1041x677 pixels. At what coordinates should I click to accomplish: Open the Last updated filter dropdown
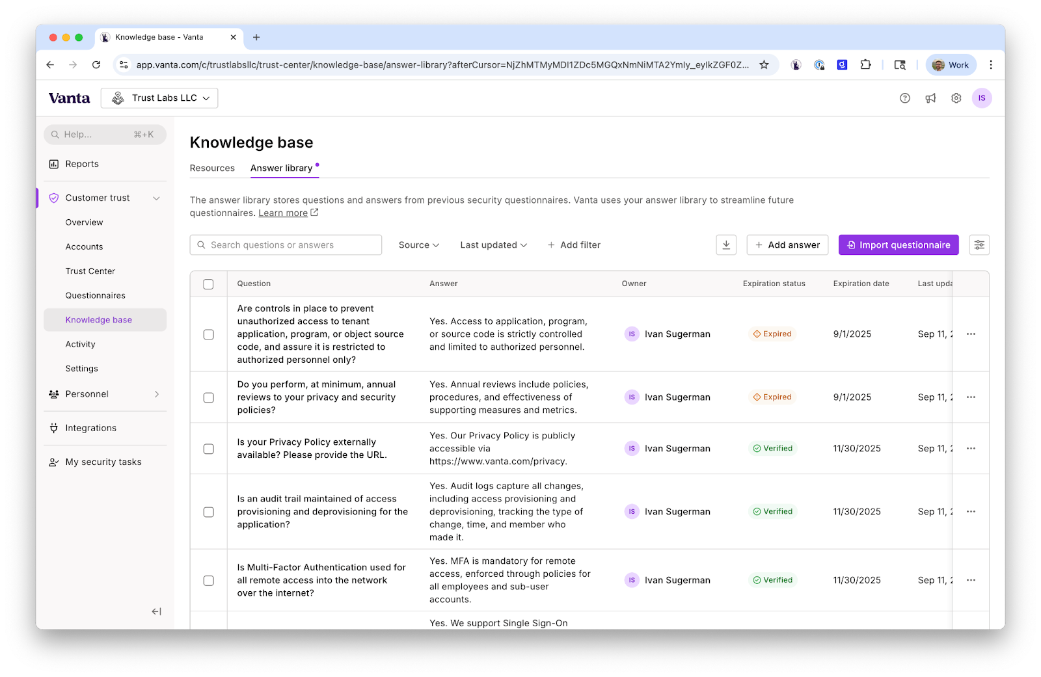pos(493,245)
